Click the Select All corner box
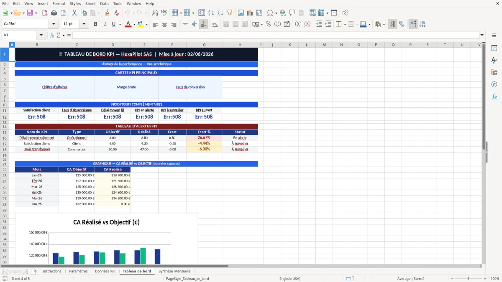This screenshot has width=502, height=282. tap(5, 45)
